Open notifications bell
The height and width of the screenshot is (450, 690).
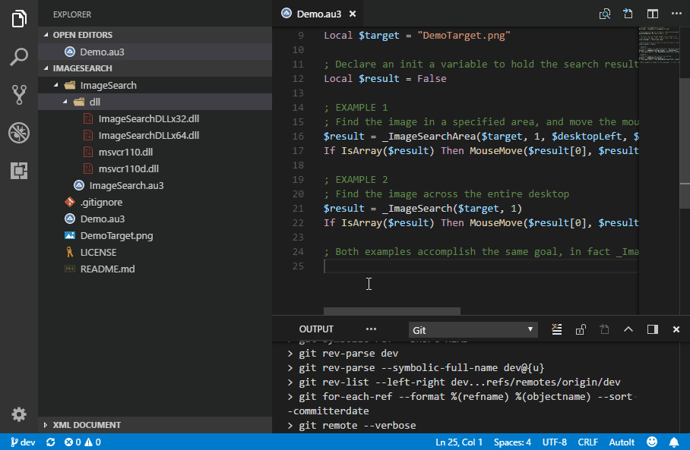674,442
